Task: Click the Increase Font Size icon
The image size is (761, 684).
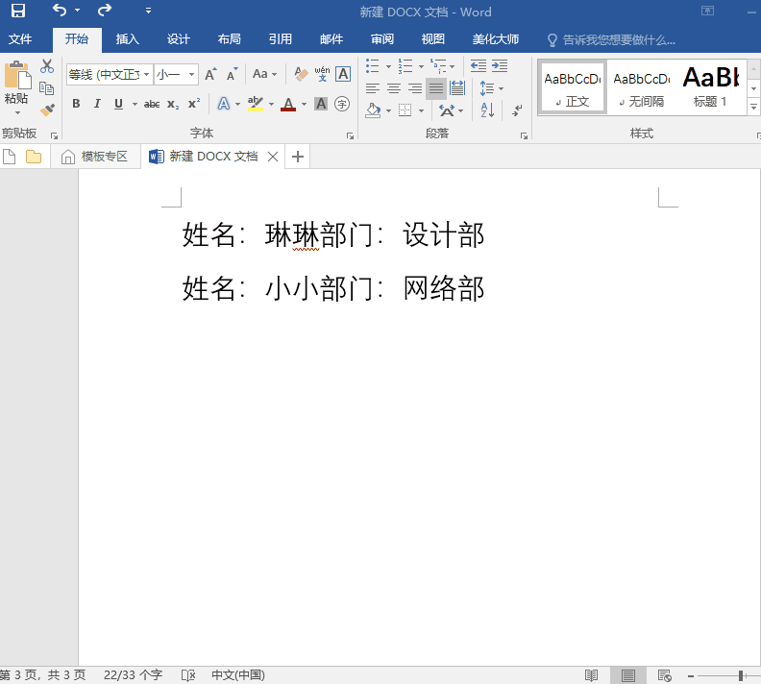Action: pos(210,74)
